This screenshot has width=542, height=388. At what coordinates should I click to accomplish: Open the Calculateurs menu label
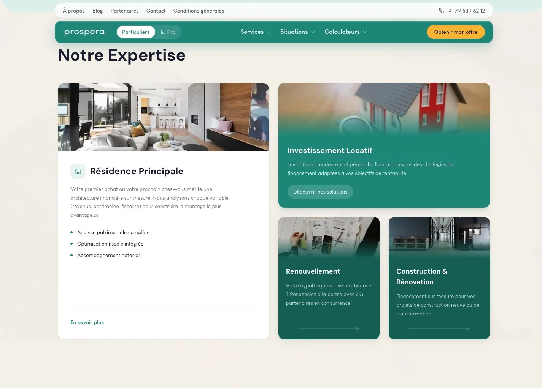[342, 32]
